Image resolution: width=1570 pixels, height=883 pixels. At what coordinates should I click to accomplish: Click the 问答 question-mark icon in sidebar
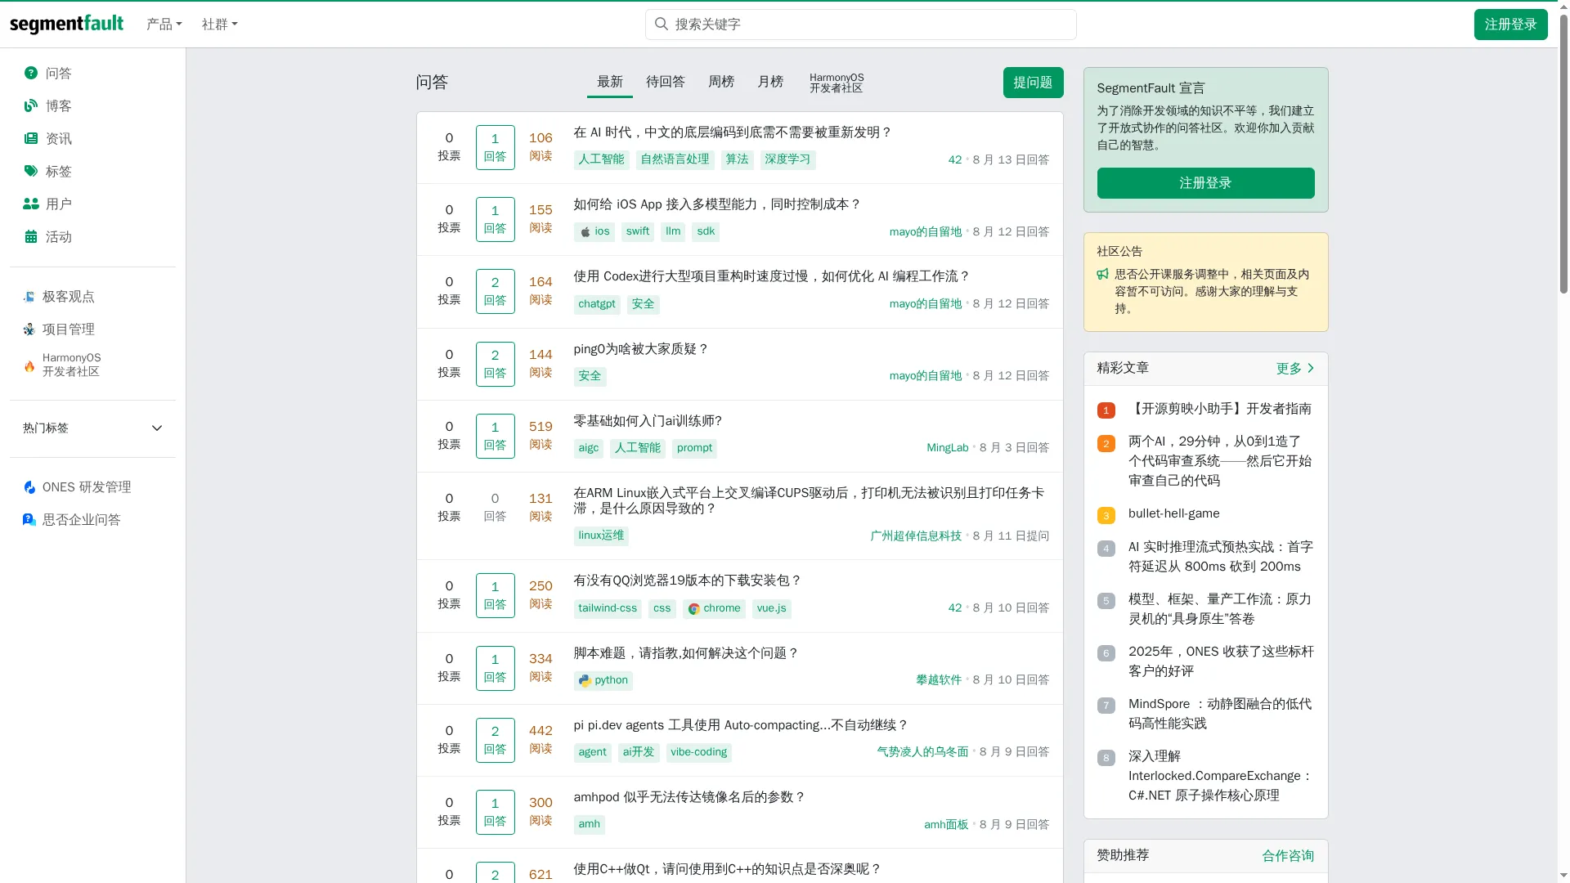(x=31, y=73)
